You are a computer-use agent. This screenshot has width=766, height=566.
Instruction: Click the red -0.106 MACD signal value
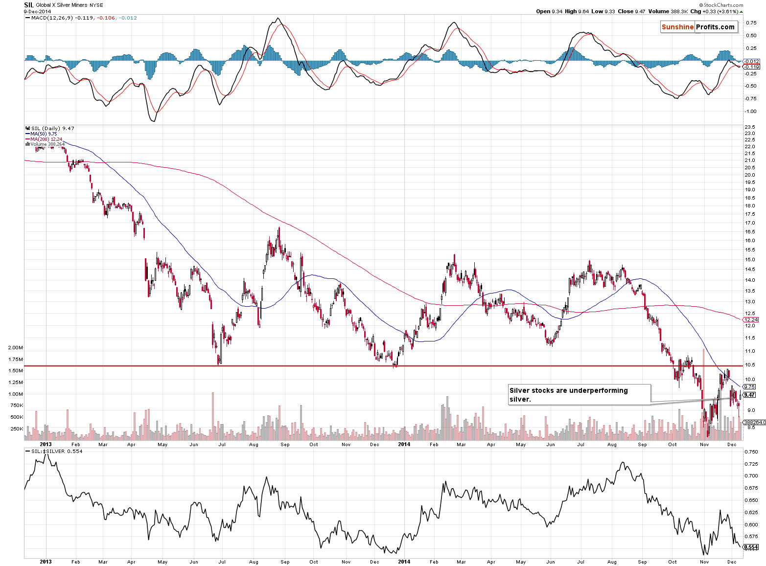(106, 18)
